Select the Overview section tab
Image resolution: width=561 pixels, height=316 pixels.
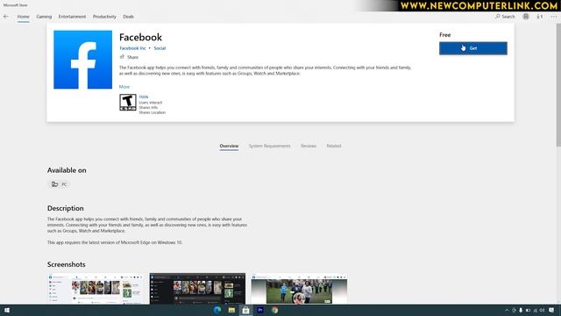point(229,147)
